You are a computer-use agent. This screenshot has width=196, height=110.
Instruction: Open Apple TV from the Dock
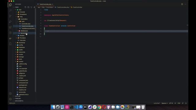point(85,107)
